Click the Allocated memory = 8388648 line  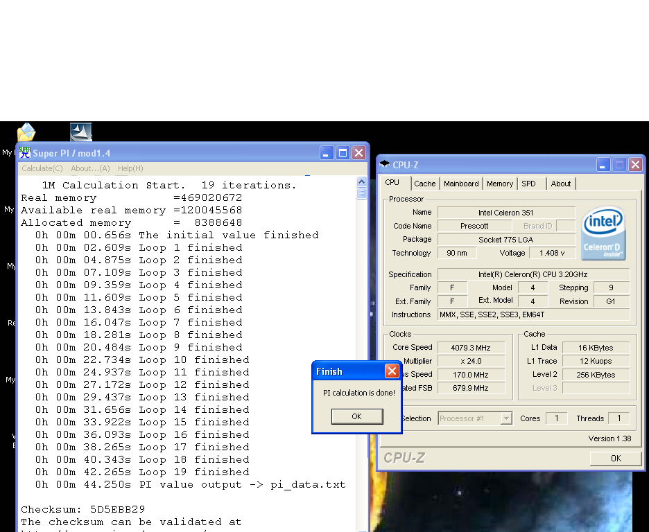pos(131,222)
